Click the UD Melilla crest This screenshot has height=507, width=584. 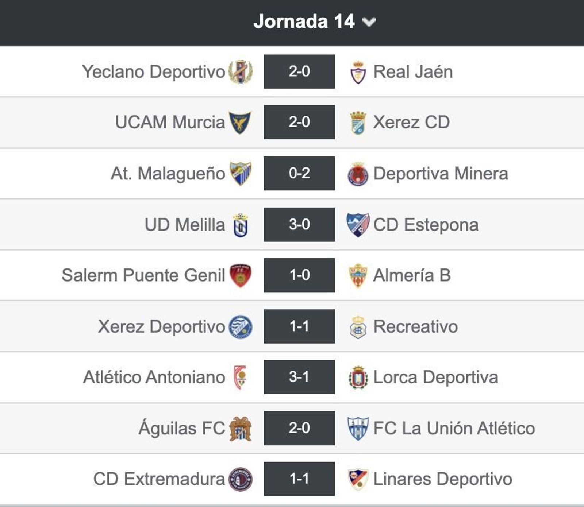point(241,224)
